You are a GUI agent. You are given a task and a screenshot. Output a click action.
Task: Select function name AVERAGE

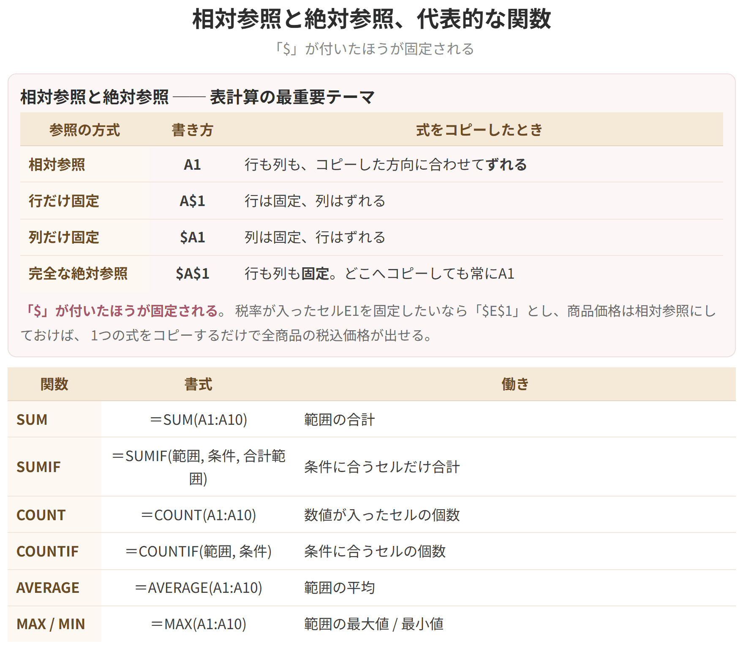(48, 588)
